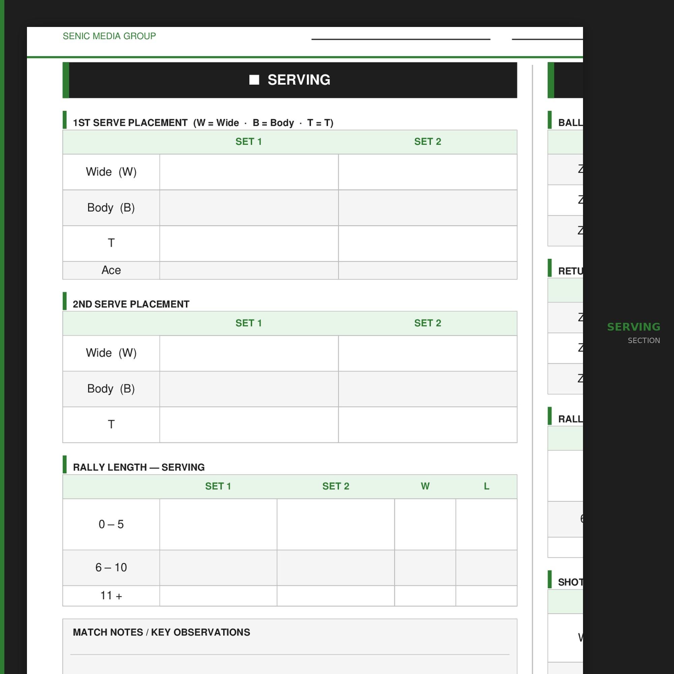This screenshot has width=674, height=674.
Task: Select the 2ND SERVE PLACEMENT heading
Action: coord(131,304)
